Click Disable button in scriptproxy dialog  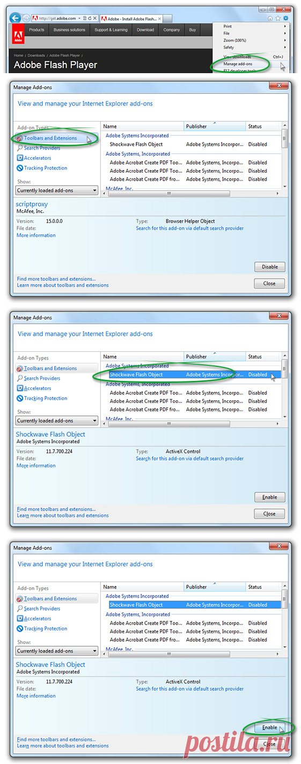[x=270, y=267]
